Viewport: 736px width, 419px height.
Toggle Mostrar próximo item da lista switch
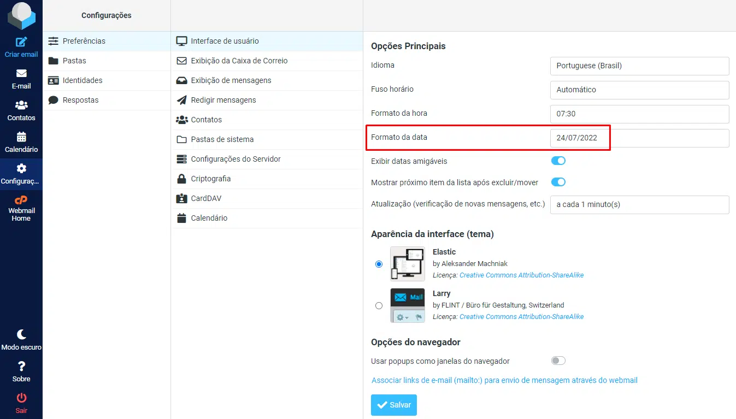point(558,182)
